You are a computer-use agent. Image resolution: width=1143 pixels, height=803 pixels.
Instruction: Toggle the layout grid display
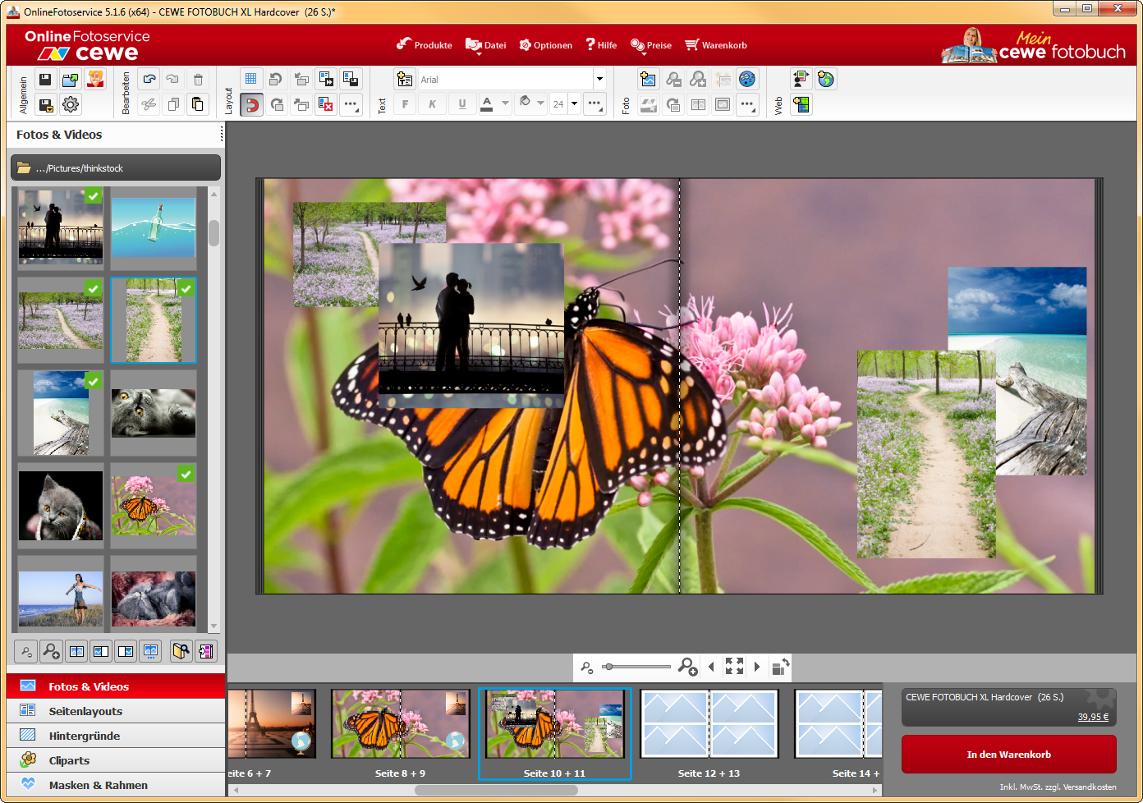tap(251, 80)
